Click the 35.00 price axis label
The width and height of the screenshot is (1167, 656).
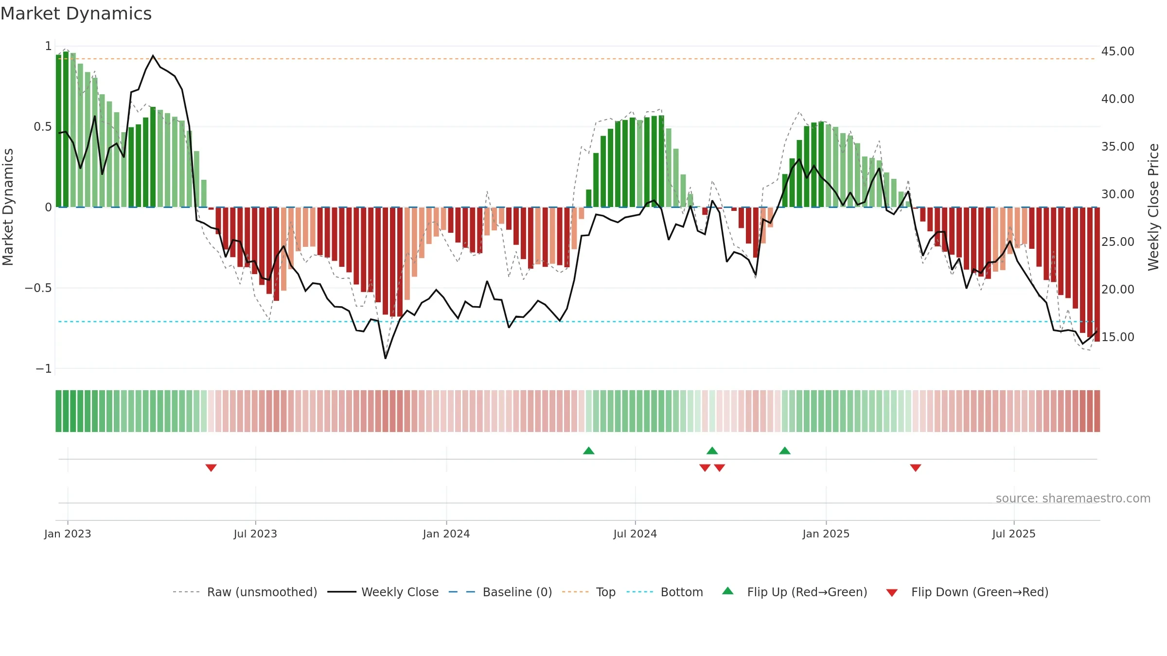coord(1118,146)
